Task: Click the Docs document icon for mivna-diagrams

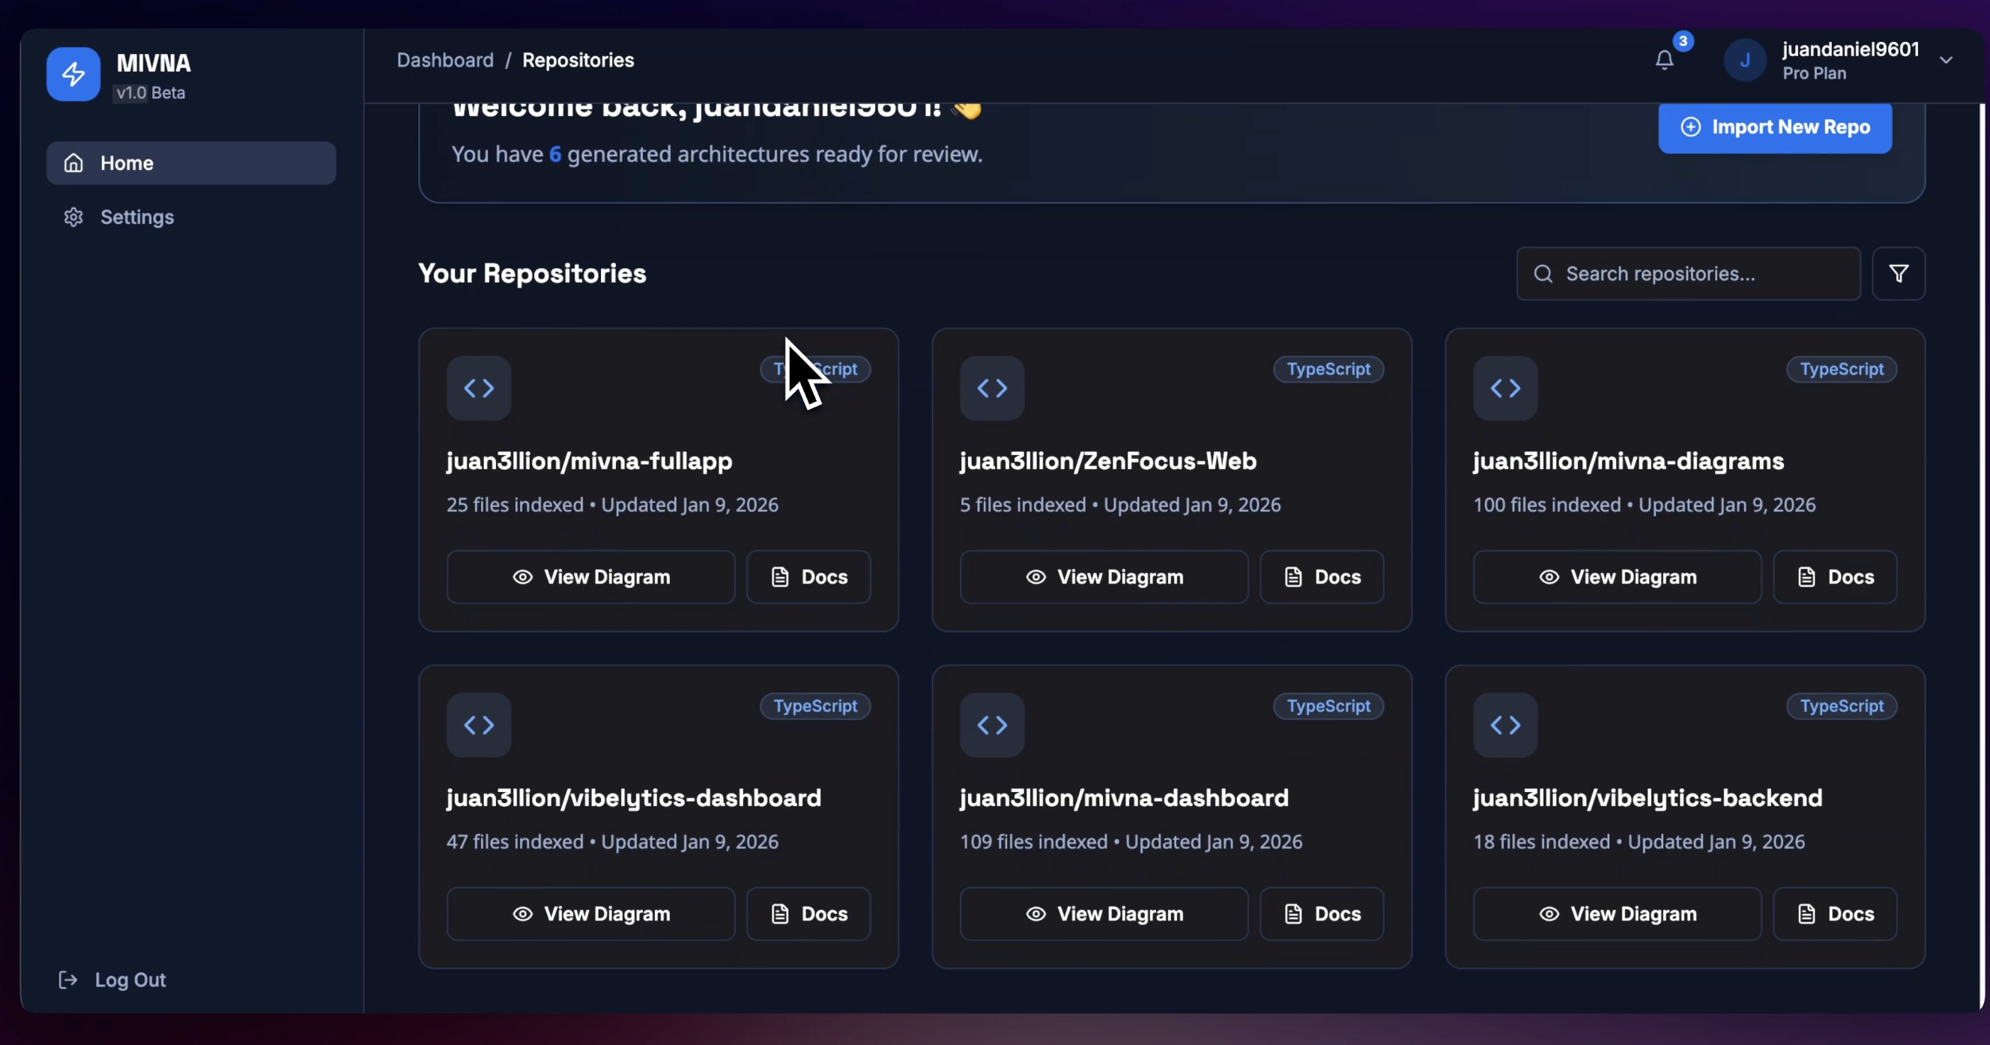Action: coord(1806,576)
